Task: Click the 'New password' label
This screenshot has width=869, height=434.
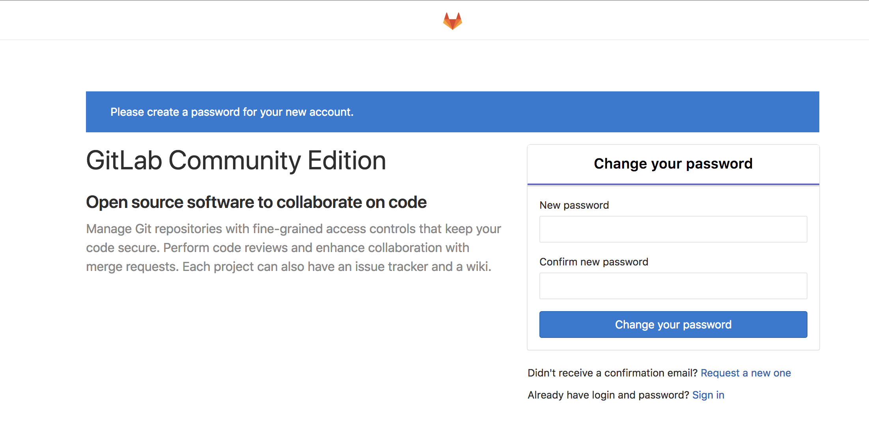Action: (574, 205)
